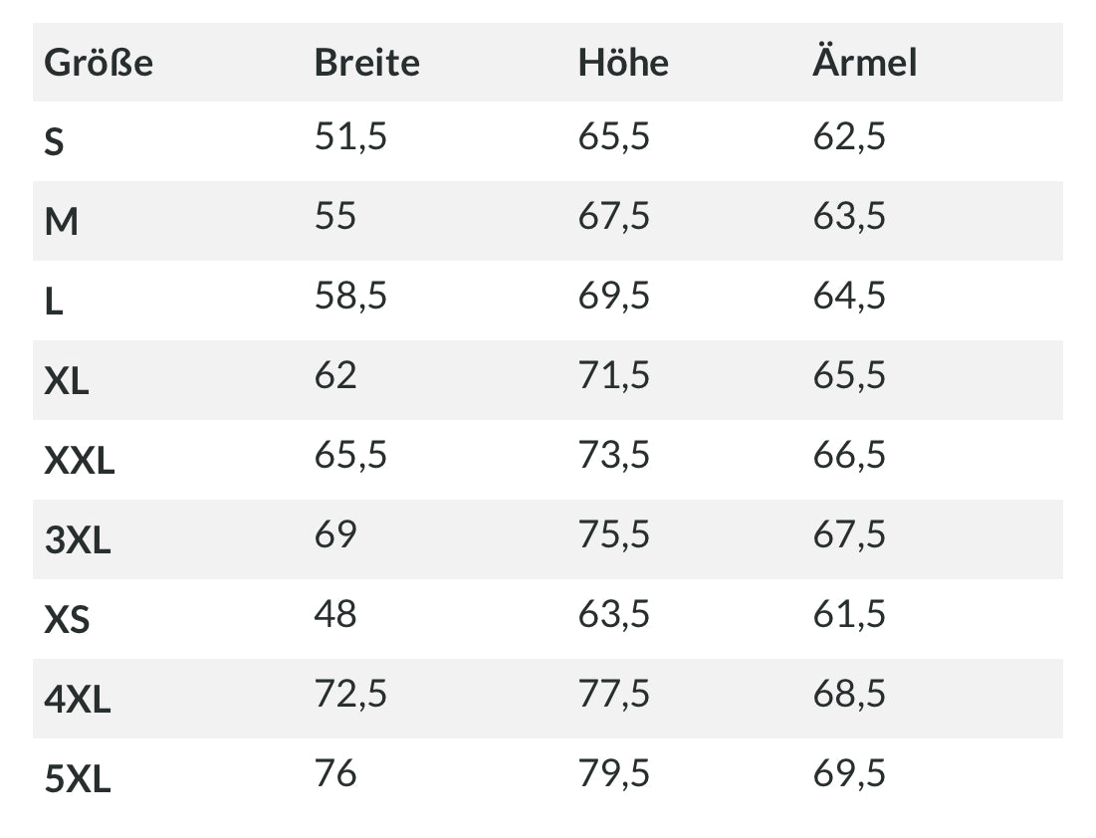Select the 3XL size row label
The image size is (1096, 838).
(78, 540)
